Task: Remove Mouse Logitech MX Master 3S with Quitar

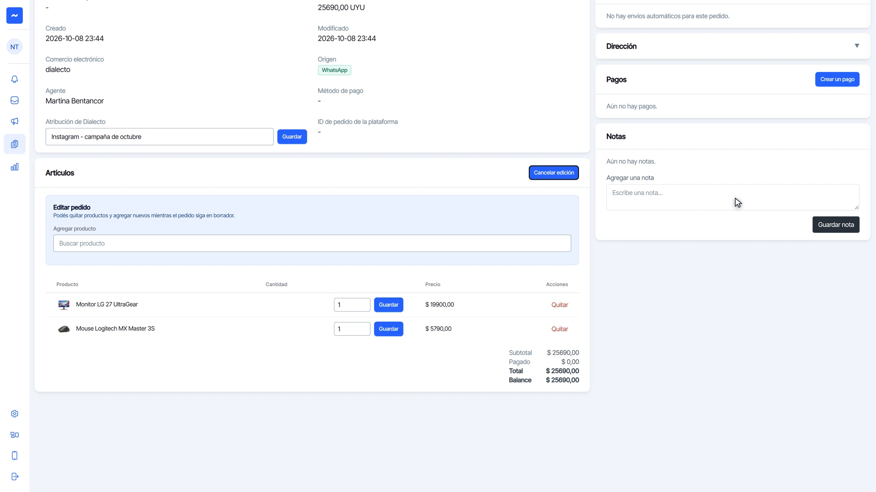Action: [559, 329]
